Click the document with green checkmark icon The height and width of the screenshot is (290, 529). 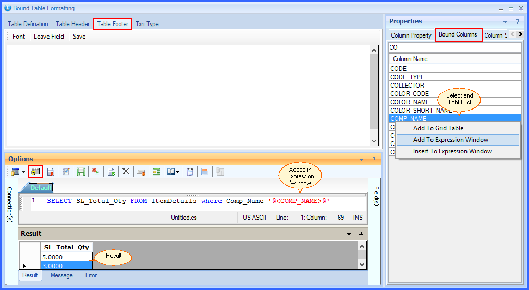tap(112, 172)
